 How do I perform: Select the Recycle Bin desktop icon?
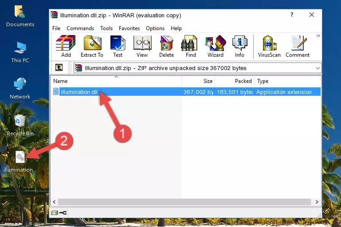tap(20, 125)
